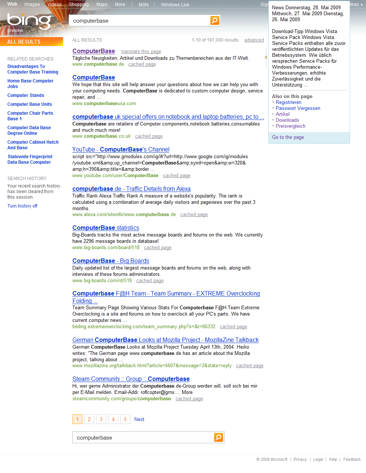Go to MSN link in top bar
366x473 pixels.
point(143,5)
